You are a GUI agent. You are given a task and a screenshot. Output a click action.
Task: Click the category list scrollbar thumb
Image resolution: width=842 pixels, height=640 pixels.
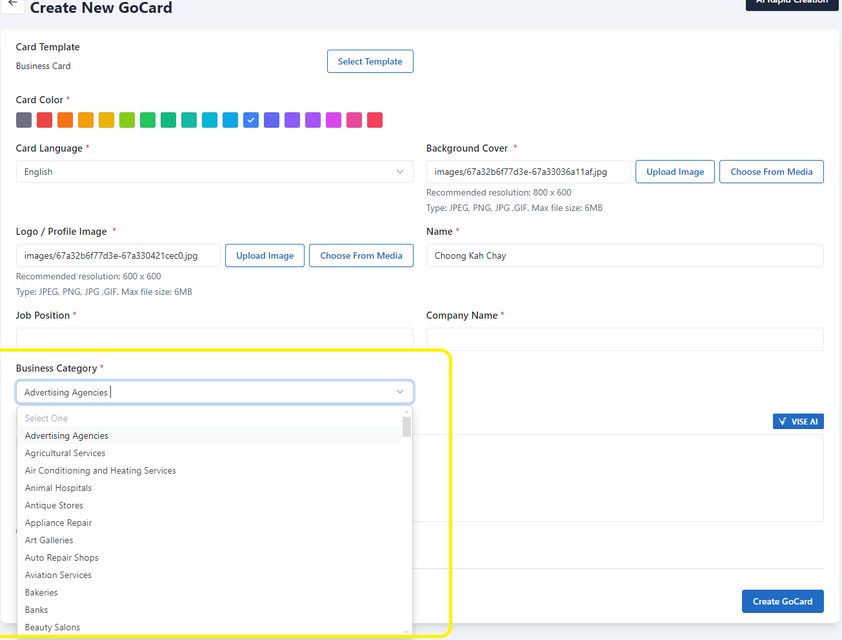(406, 426)
